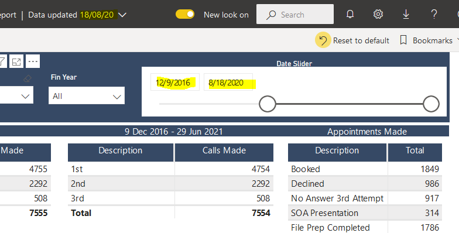The image size is (459, 233).
Task: Click the value 4755 in left table
Action: pyautogui.click(x=38, y=169)
